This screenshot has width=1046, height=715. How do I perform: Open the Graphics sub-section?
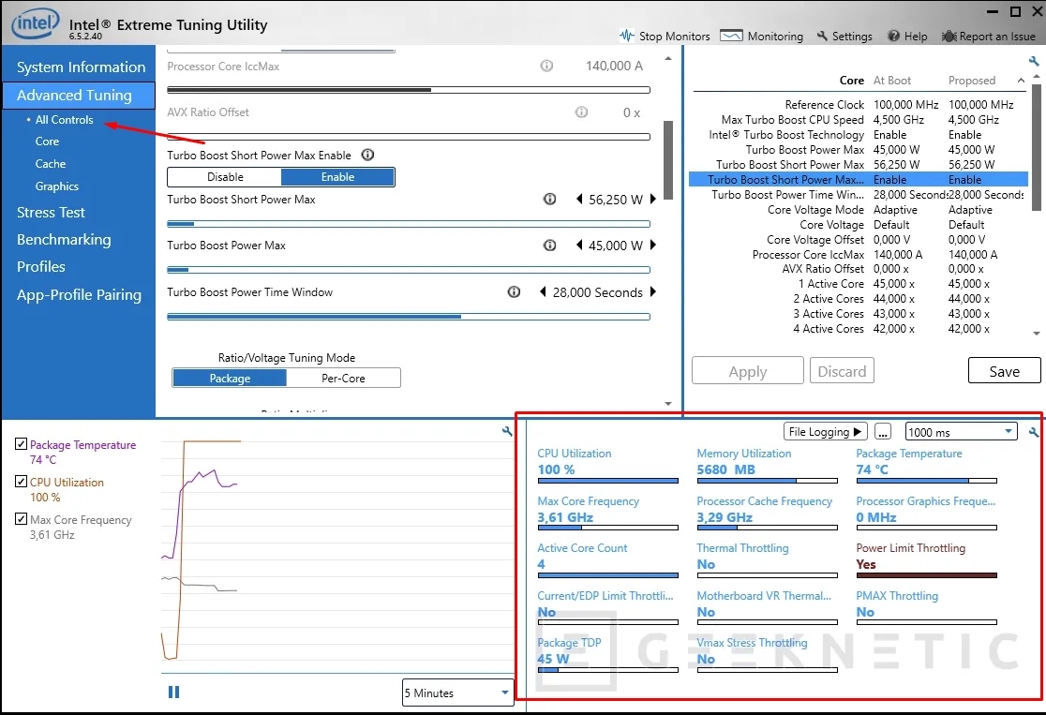pyautogui.click(x=56, y=186)
